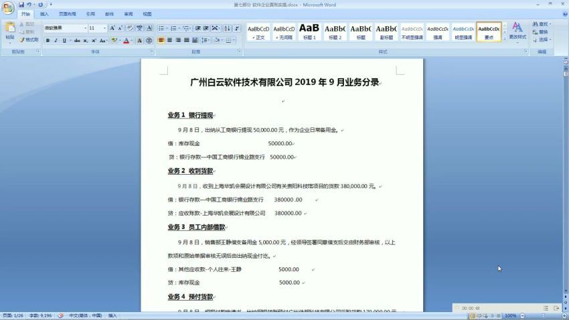569x320 pixels.
Task: Increase paragraph indent
Action: pos(206,28)
